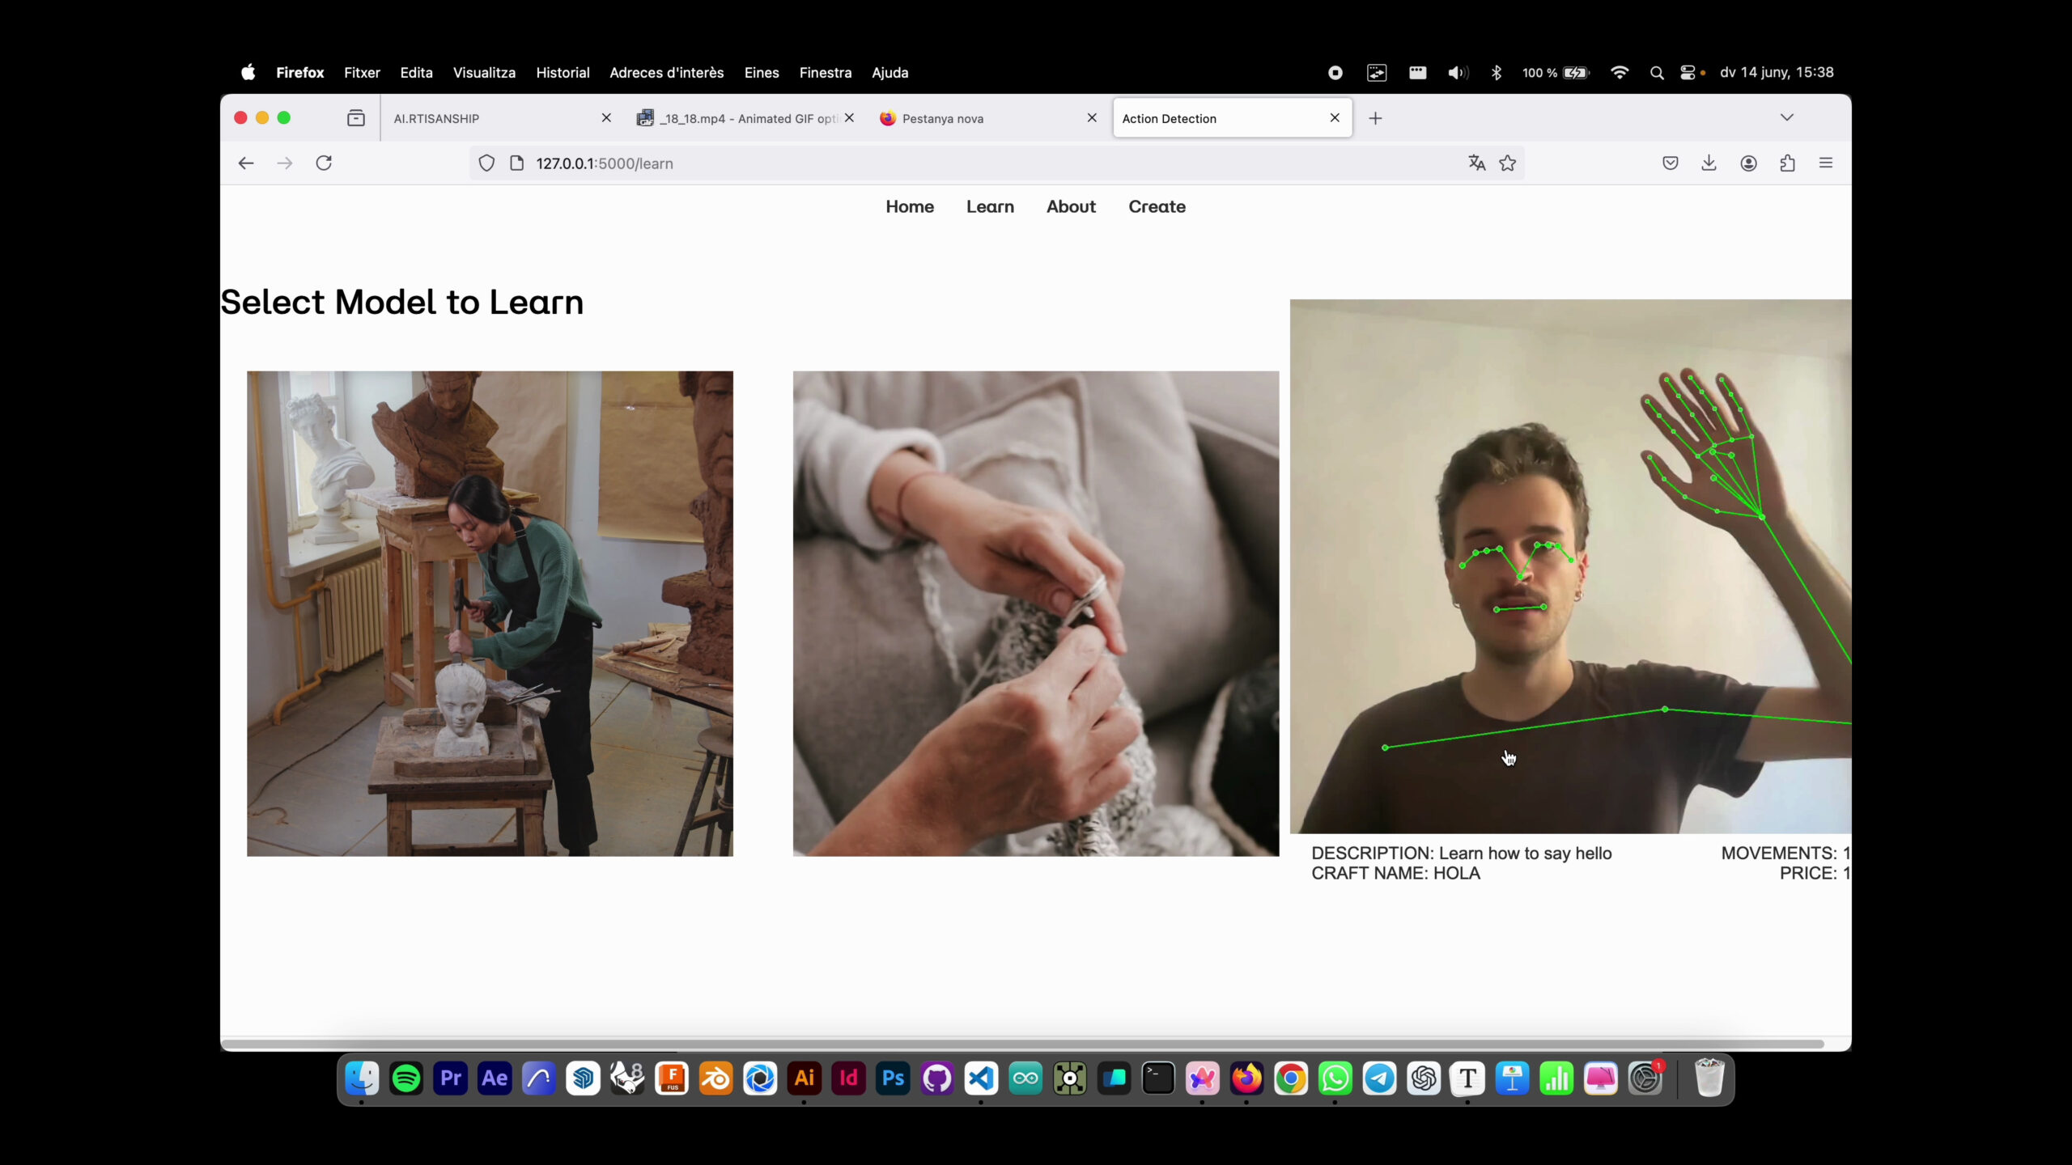Click the Save to Pocket icon
Image resolution: width=2072 pixels, height=1165 pixels.
click(x=1670, y=163)
